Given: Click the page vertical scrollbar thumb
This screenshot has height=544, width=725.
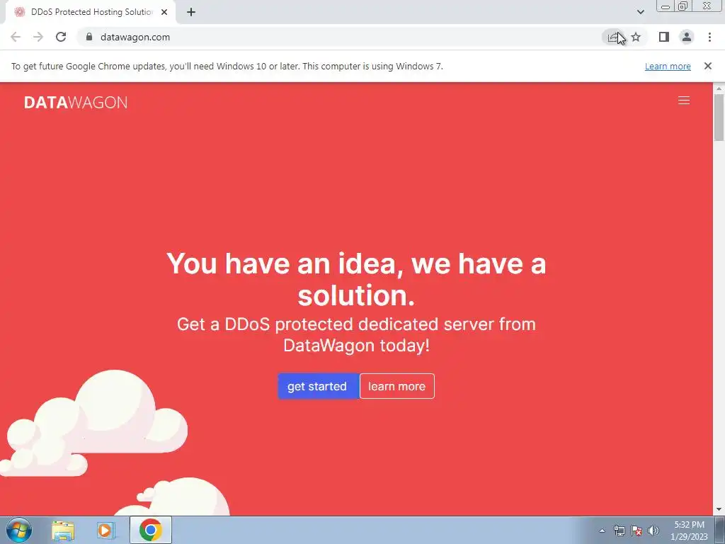Looking at the screenshot, I should coord(719,117).
